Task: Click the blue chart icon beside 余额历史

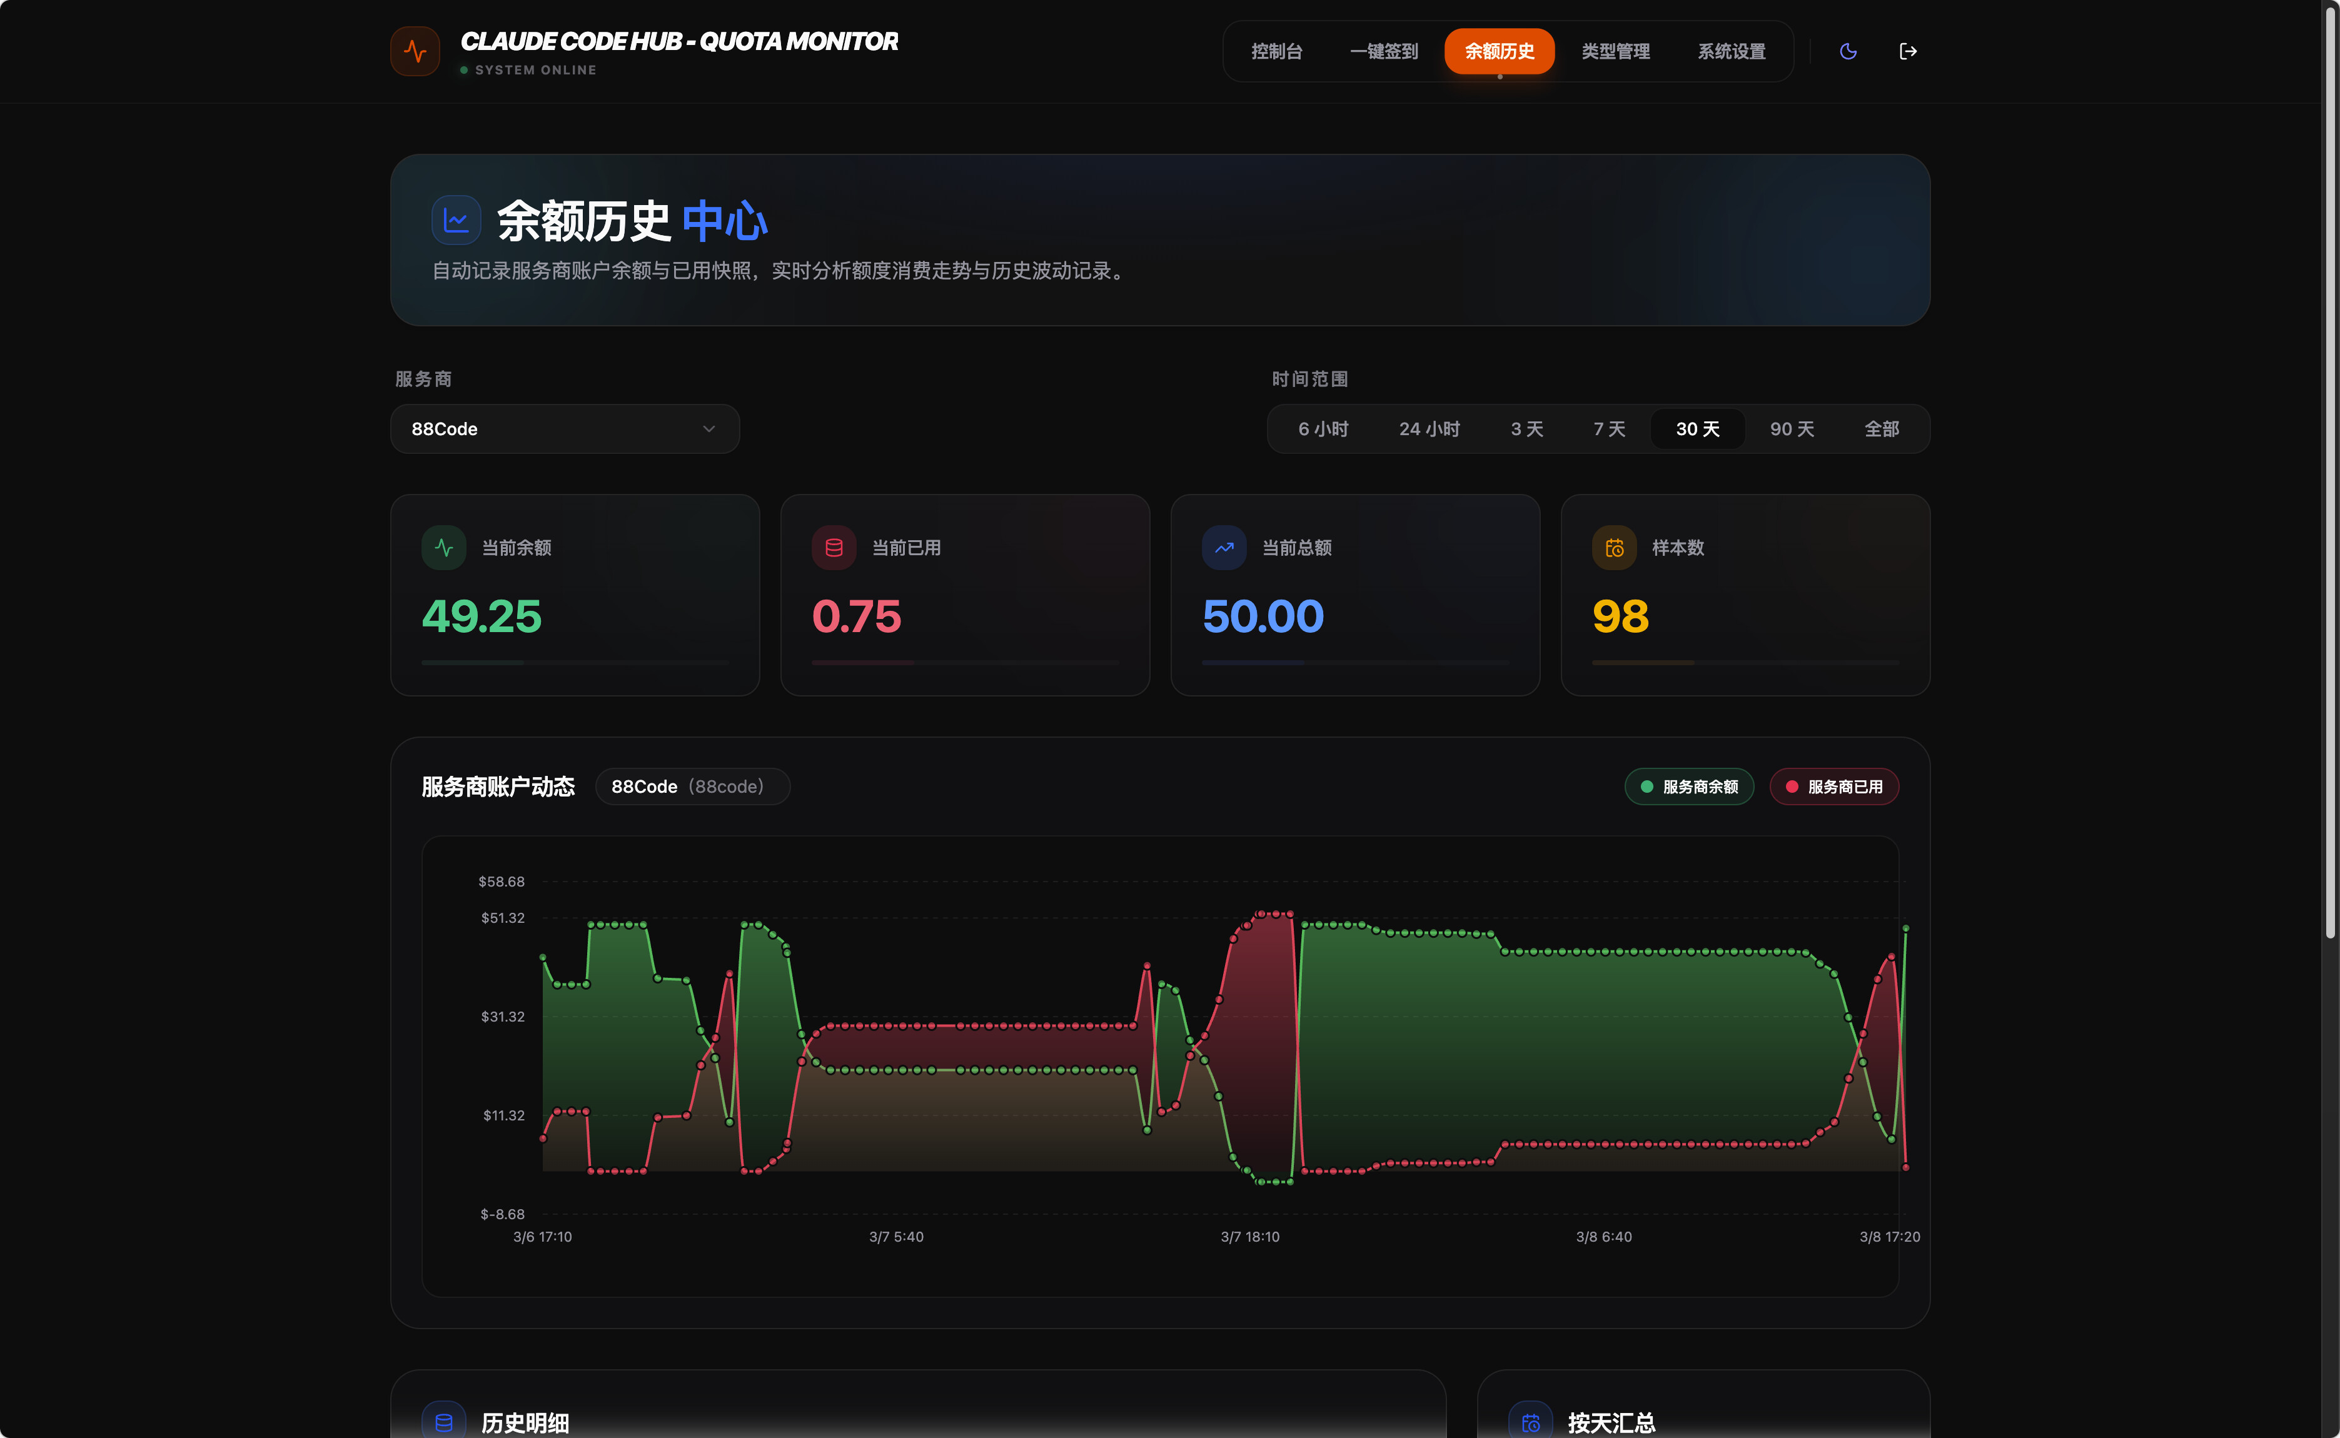Action: point(456,221)
